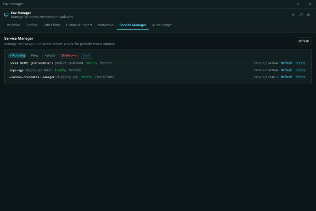This screenshot has width=316, height=211.
Task: Click 'Periodic' label on prod-db-password row
Action: (x=106, y=63)
